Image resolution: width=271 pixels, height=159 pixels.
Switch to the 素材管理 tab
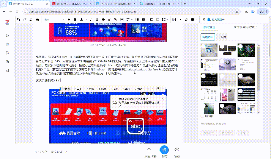pyautogui.click(x=209, y=27)
